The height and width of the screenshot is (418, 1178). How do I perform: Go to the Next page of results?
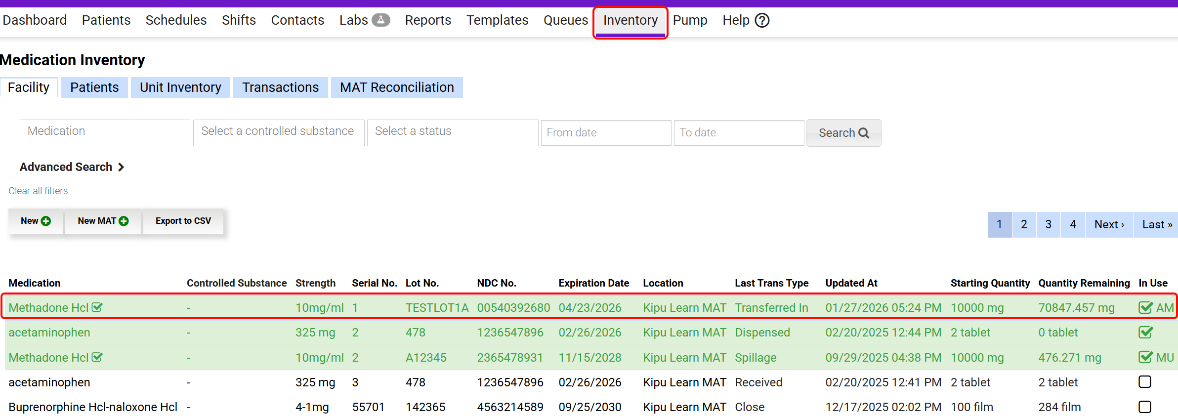(1108, 225)
